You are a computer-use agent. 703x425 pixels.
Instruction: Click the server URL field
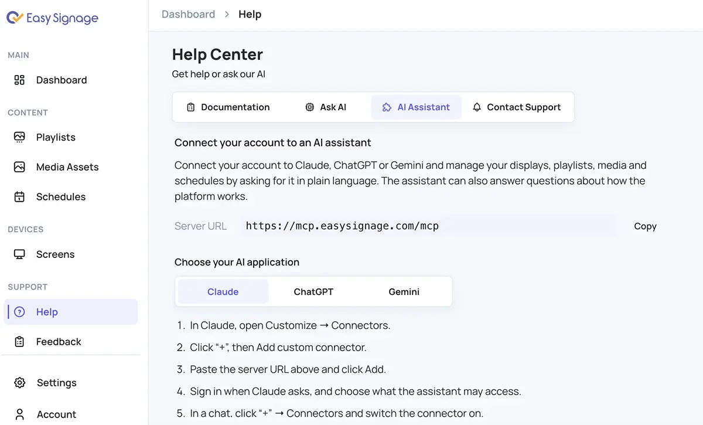click(x=428, y=226)
